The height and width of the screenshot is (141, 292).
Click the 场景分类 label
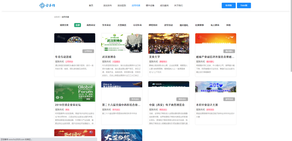(x=64, y=25)
